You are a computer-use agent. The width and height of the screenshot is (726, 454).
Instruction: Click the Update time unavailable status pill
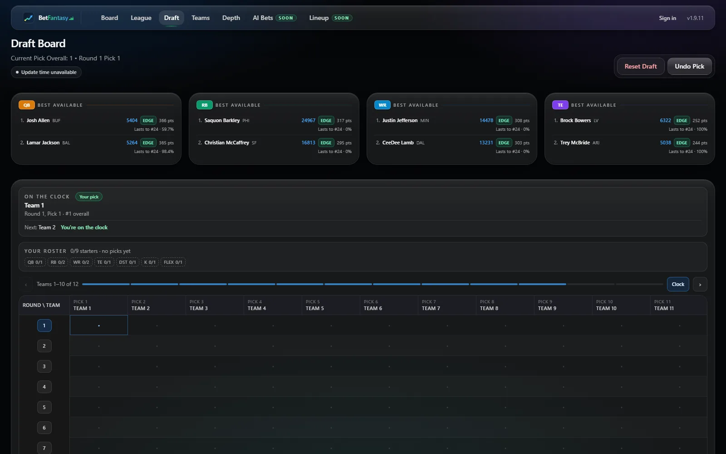(46, 72)
